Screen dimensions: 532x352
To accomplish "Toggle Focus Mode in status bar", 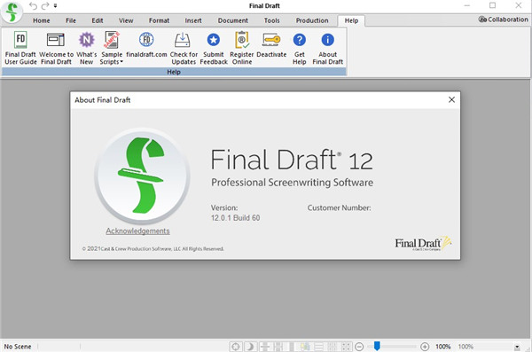I will click(x=236, y=347).
